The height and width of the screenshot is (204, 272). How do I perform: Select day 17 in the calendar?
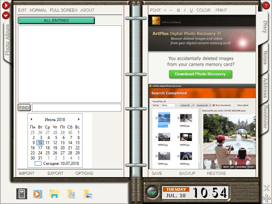(x=40, y=148)
